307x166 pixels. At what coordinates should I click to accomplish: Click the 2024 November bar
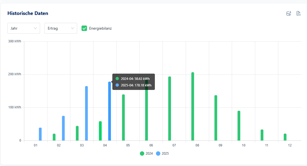coord(262,135)
